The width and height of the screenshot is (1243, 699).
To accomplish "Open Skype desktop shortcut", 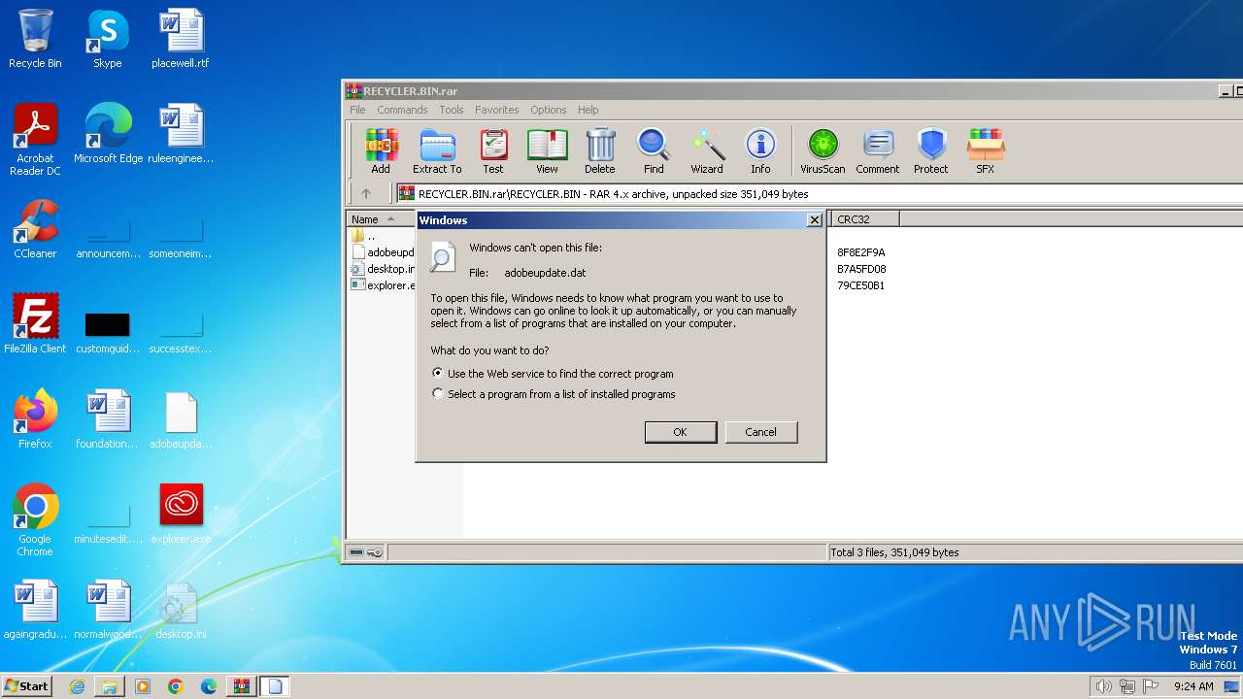I will coord(108,39).
